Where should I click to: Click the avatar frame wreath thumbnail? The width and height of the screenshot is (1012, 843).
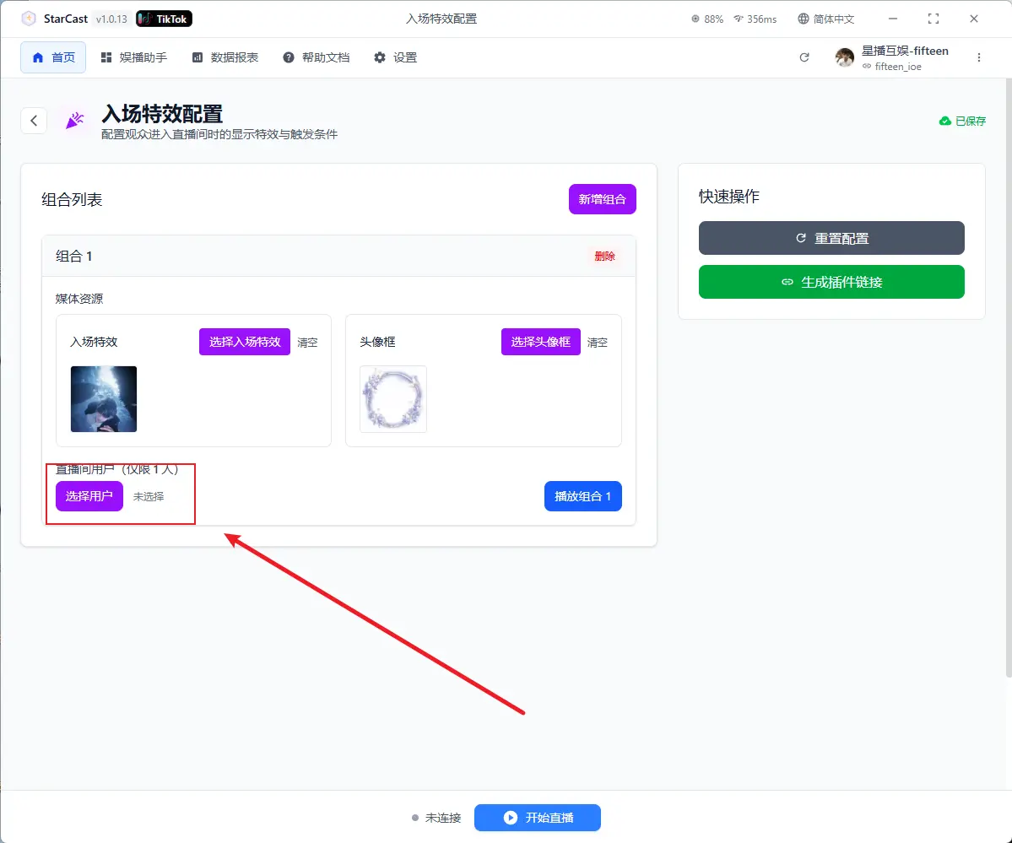click(393, 399)
